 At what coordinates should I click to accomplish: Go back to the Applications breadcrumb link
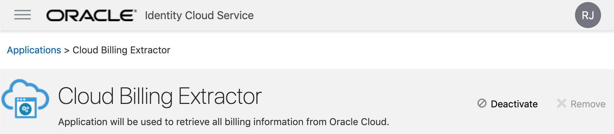34,50
